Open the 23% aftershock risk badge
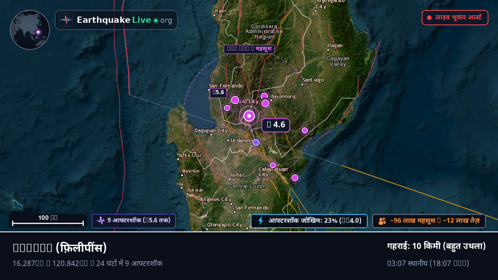 click(x=309, y=221)
